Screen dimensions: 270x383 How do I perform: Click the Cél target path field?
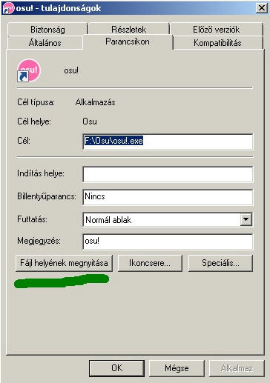168,141
